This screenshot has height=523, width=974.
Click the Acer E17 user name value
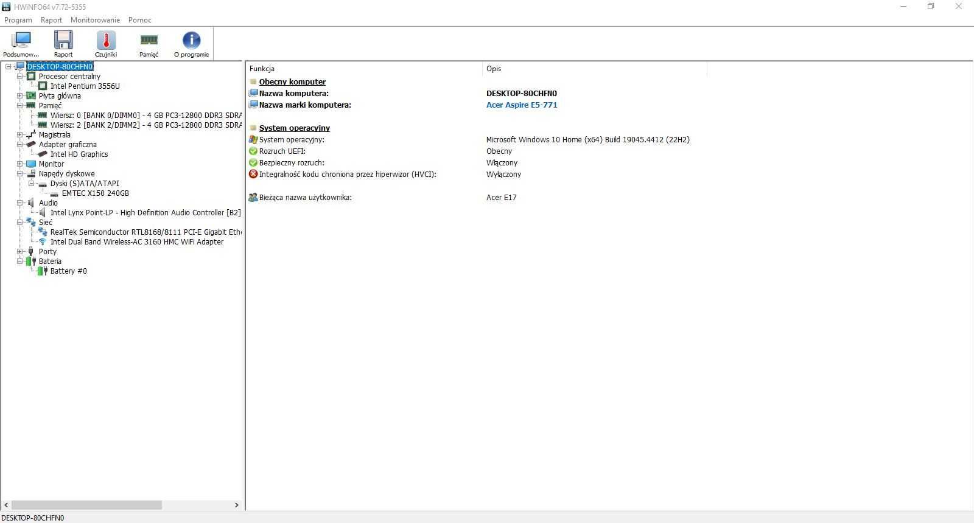coord(502,198)
